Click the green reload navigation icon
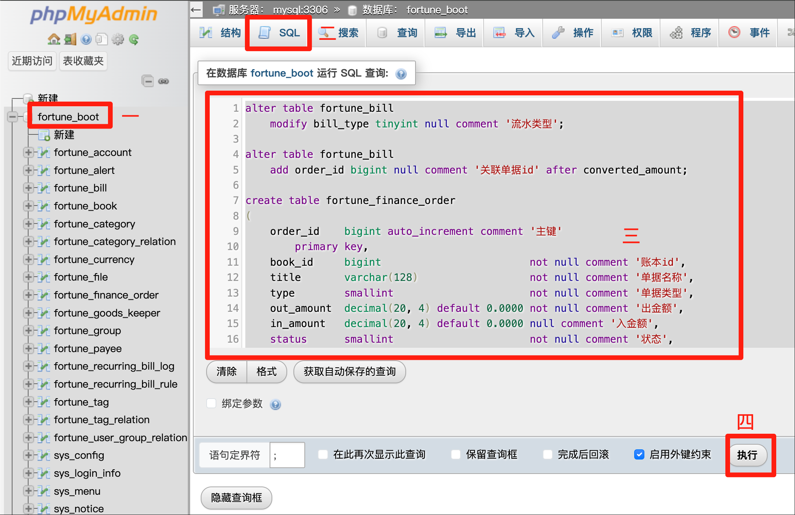Image resolution: width=795 pixels, height=515 pixels. point(134,39)
